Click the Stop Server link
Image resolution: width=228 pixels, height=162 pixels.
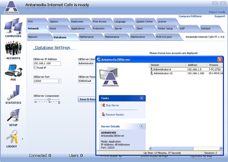112,105
